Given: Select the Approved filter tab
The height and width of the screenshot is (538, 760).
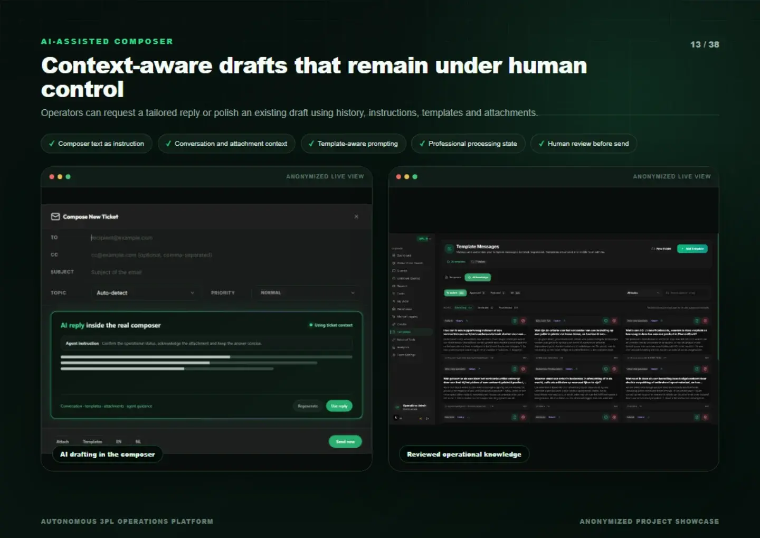Looking at the screenshot, I should click(x=477, y=292).
